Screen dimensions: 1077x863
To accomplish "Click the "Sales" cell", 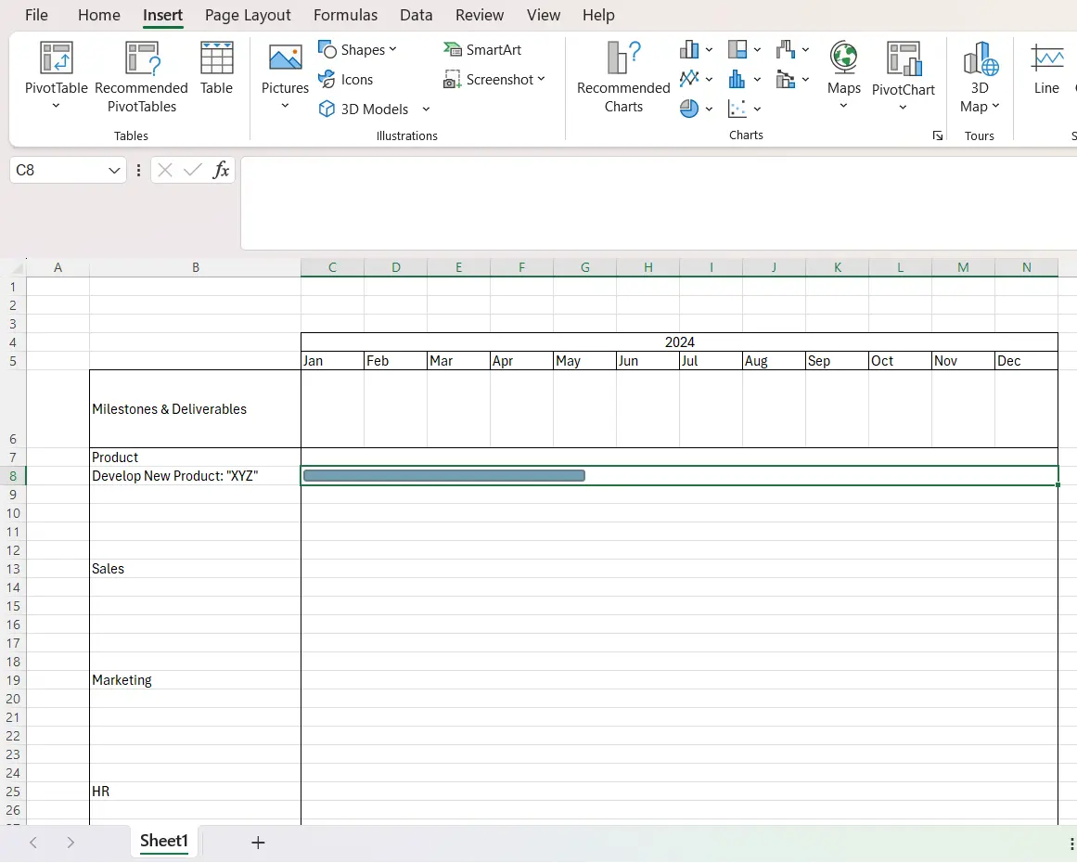I will point(195,569).
